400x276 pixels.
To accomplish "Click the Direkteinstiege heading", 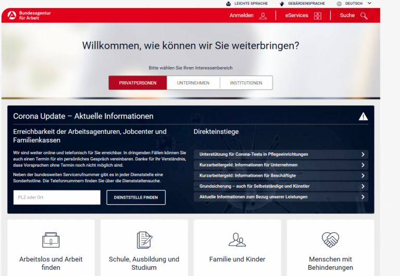I will tap(216, 132).
